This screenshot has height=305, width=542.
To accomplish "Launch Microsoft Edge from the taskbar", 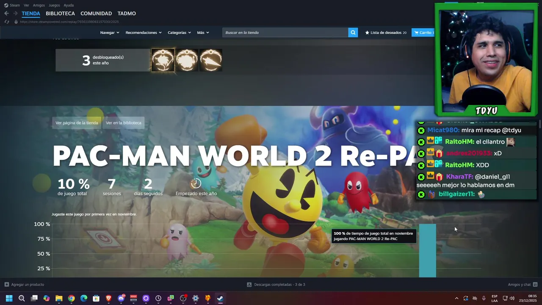I will tap(84, 298).
